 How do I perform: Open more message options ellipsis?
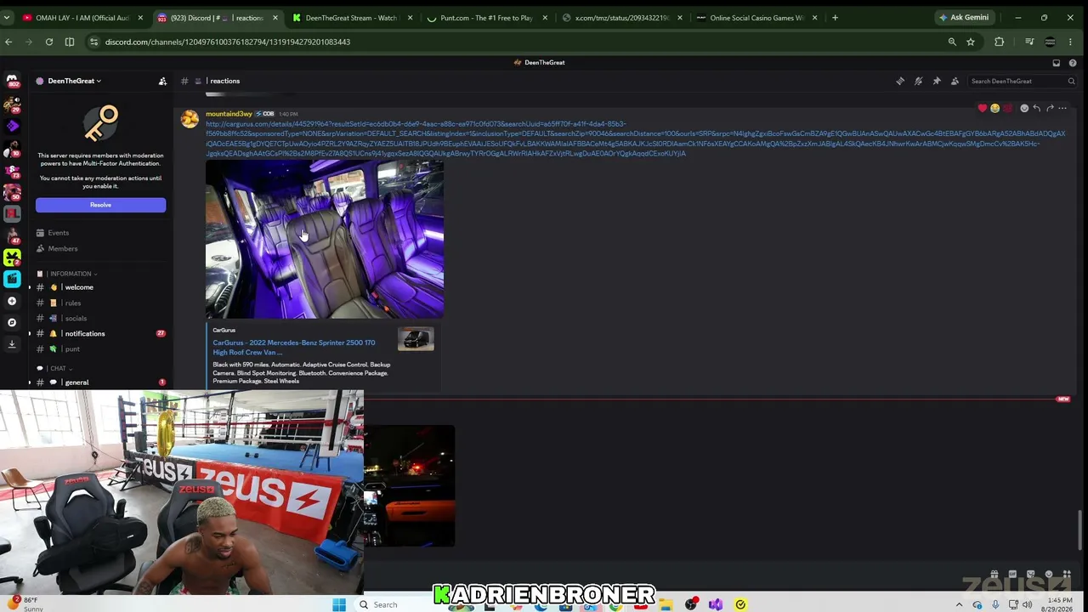coord(1062,108)
